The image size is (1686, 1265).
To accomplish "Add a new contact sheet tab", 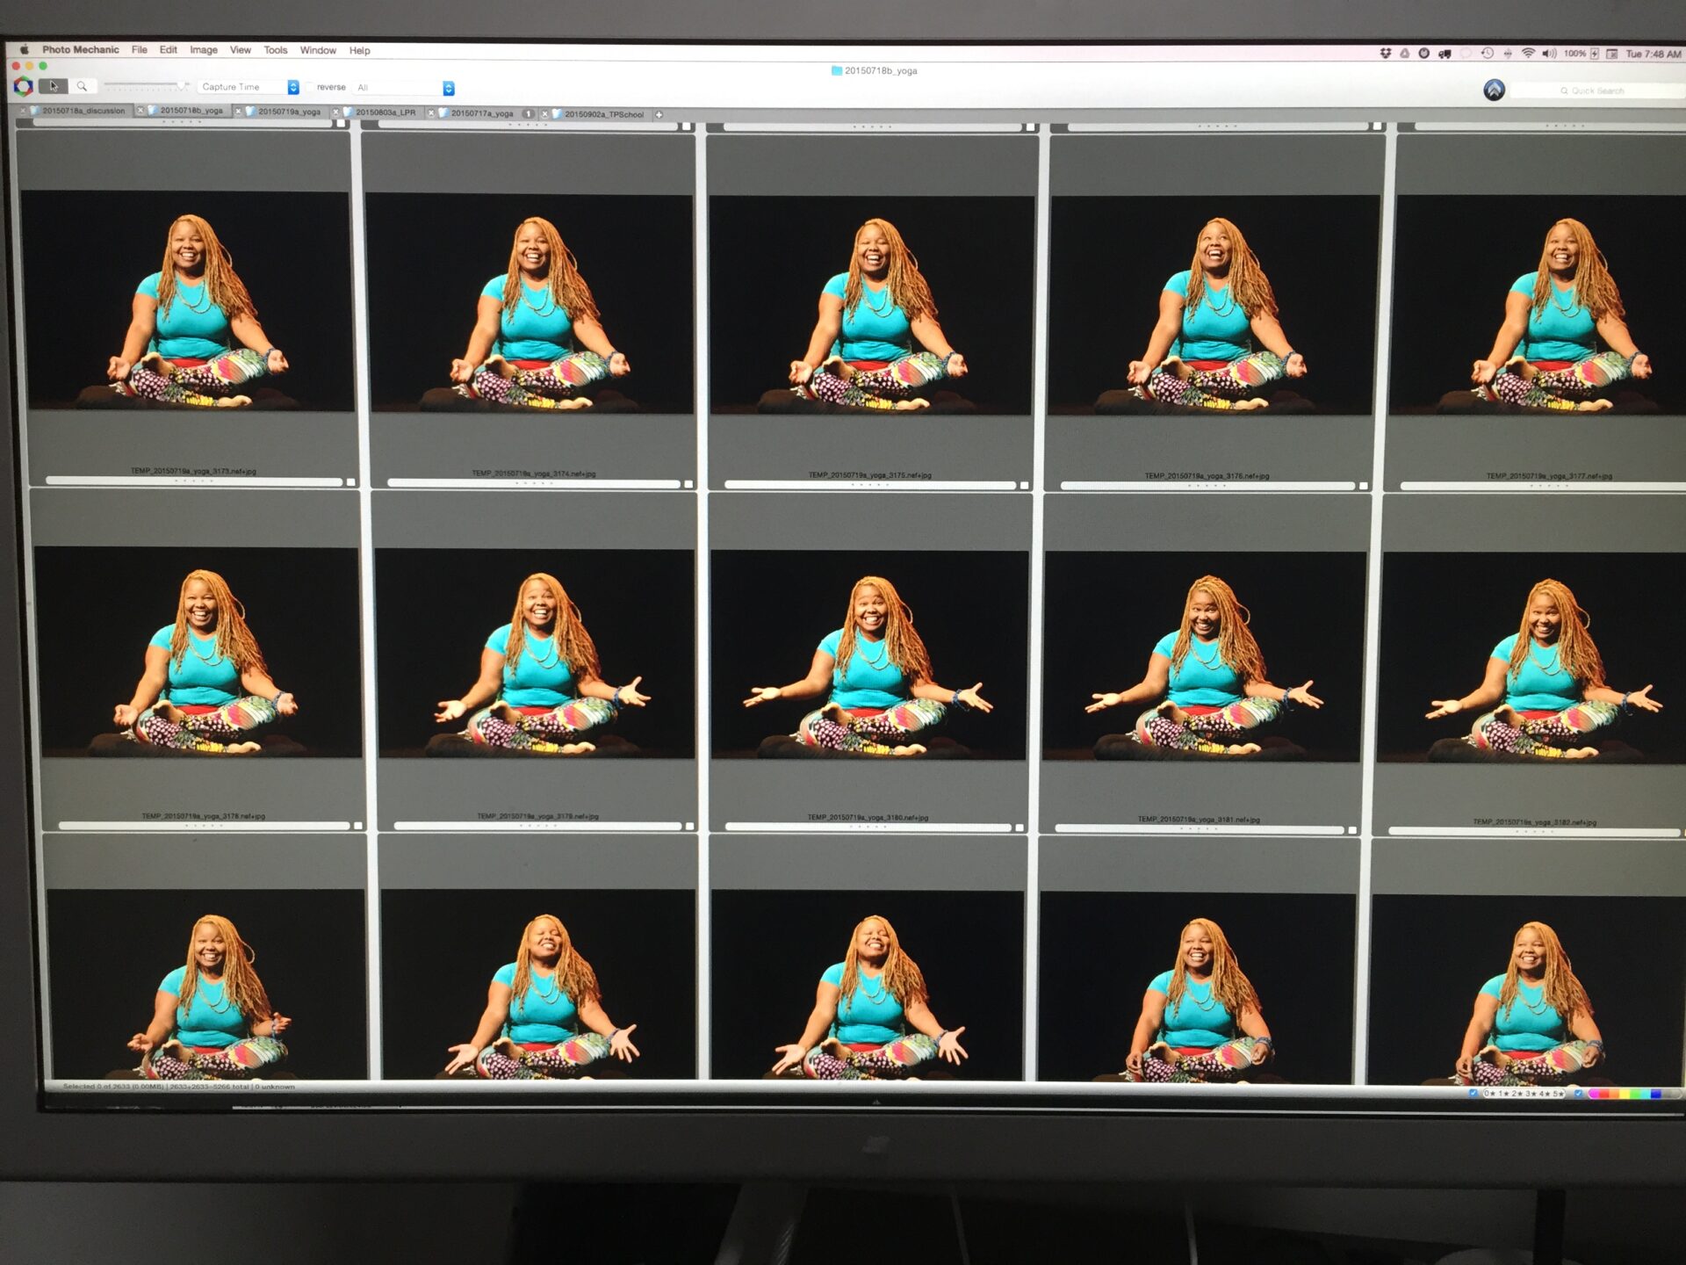I will tap(659, 115).
